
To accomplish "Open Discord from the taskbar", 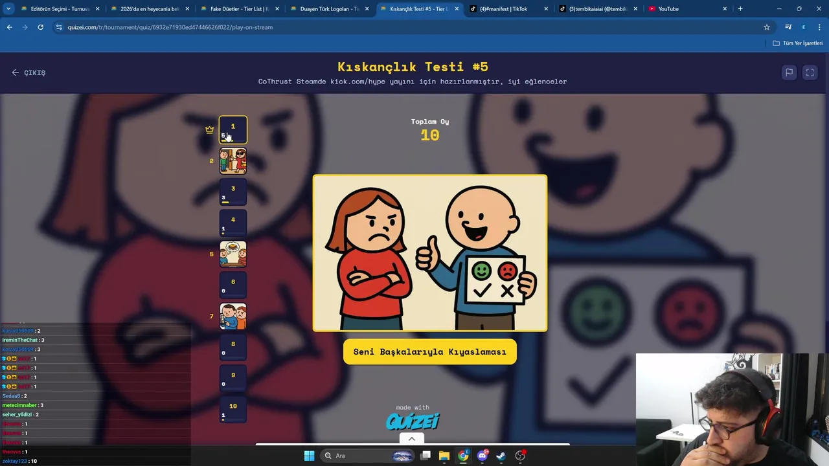I will click(x=482, y=456).
